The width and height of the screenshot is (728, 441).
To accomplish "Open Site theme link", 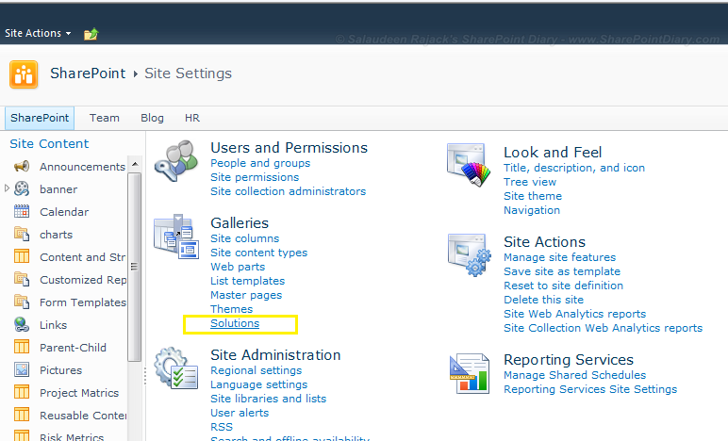I will pyautogui.click(x=533, y=196).
